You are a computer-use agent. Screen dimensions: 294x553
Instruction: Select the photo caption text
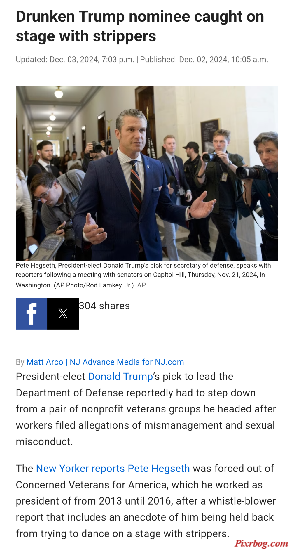coord(143,275)
